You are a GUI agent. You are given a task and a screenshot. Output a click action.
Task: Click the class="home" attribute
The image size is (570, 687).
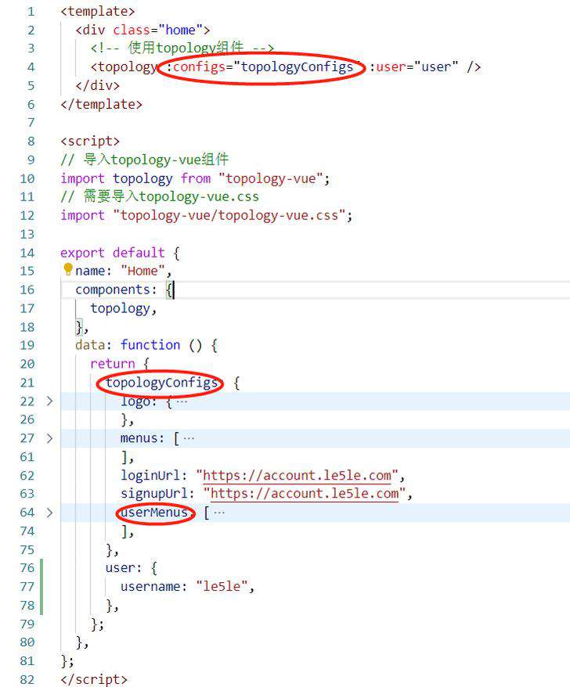click(157, 30)
